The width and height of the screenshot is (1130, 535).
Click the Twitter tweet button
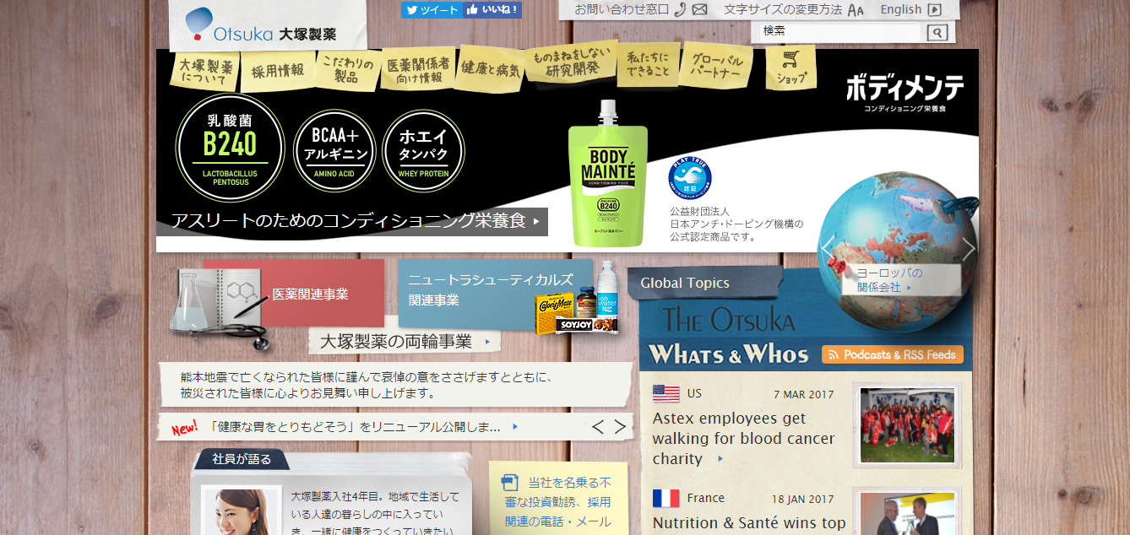pos(432,9)
